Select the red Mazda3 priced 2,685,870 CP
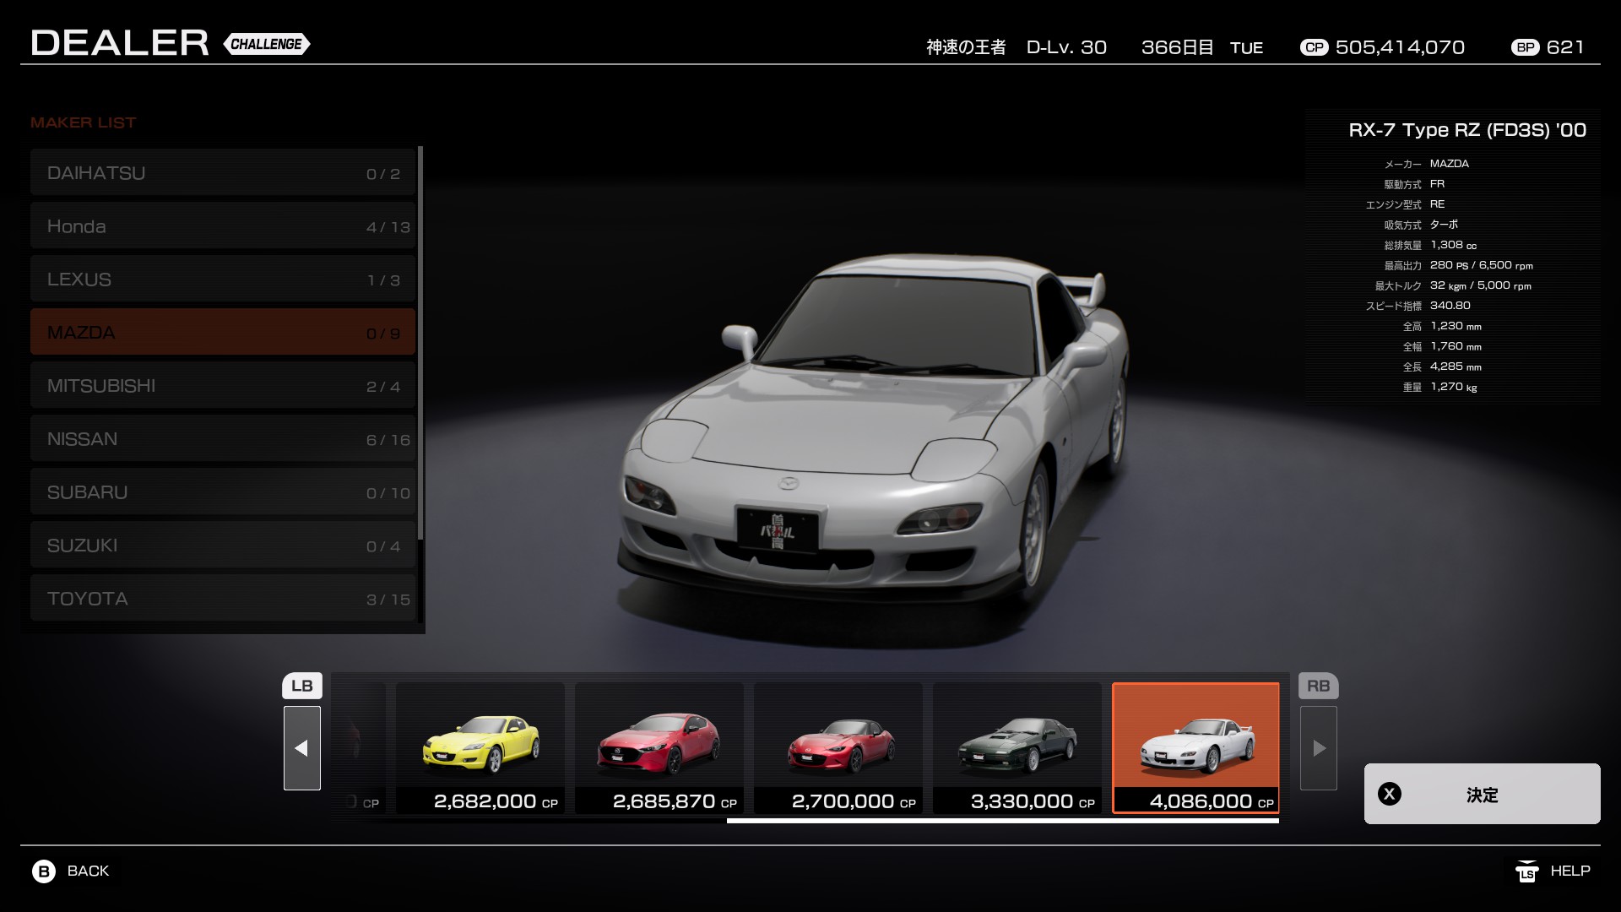The height and width of the screenshot is (912, 1621). click(x=659, y=746)
